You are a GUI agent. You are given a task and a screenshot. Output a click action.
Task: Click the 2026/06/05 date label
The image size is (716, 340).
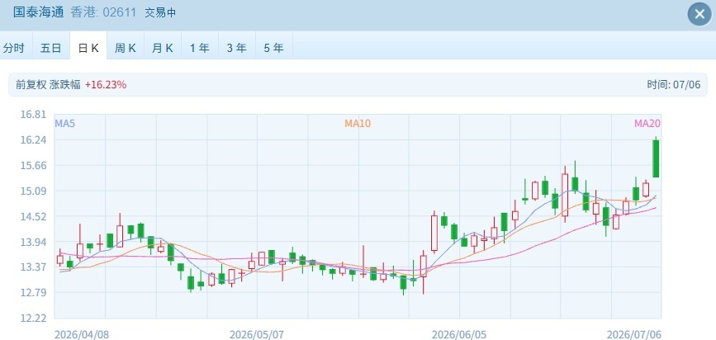(459, 334)
